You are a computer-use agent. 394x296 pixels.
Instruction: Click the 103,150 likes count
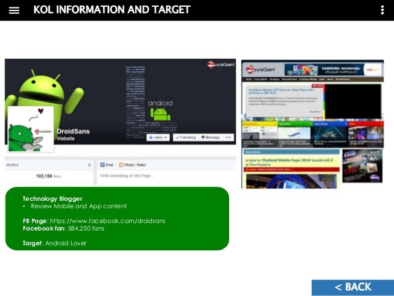[49, 176]
